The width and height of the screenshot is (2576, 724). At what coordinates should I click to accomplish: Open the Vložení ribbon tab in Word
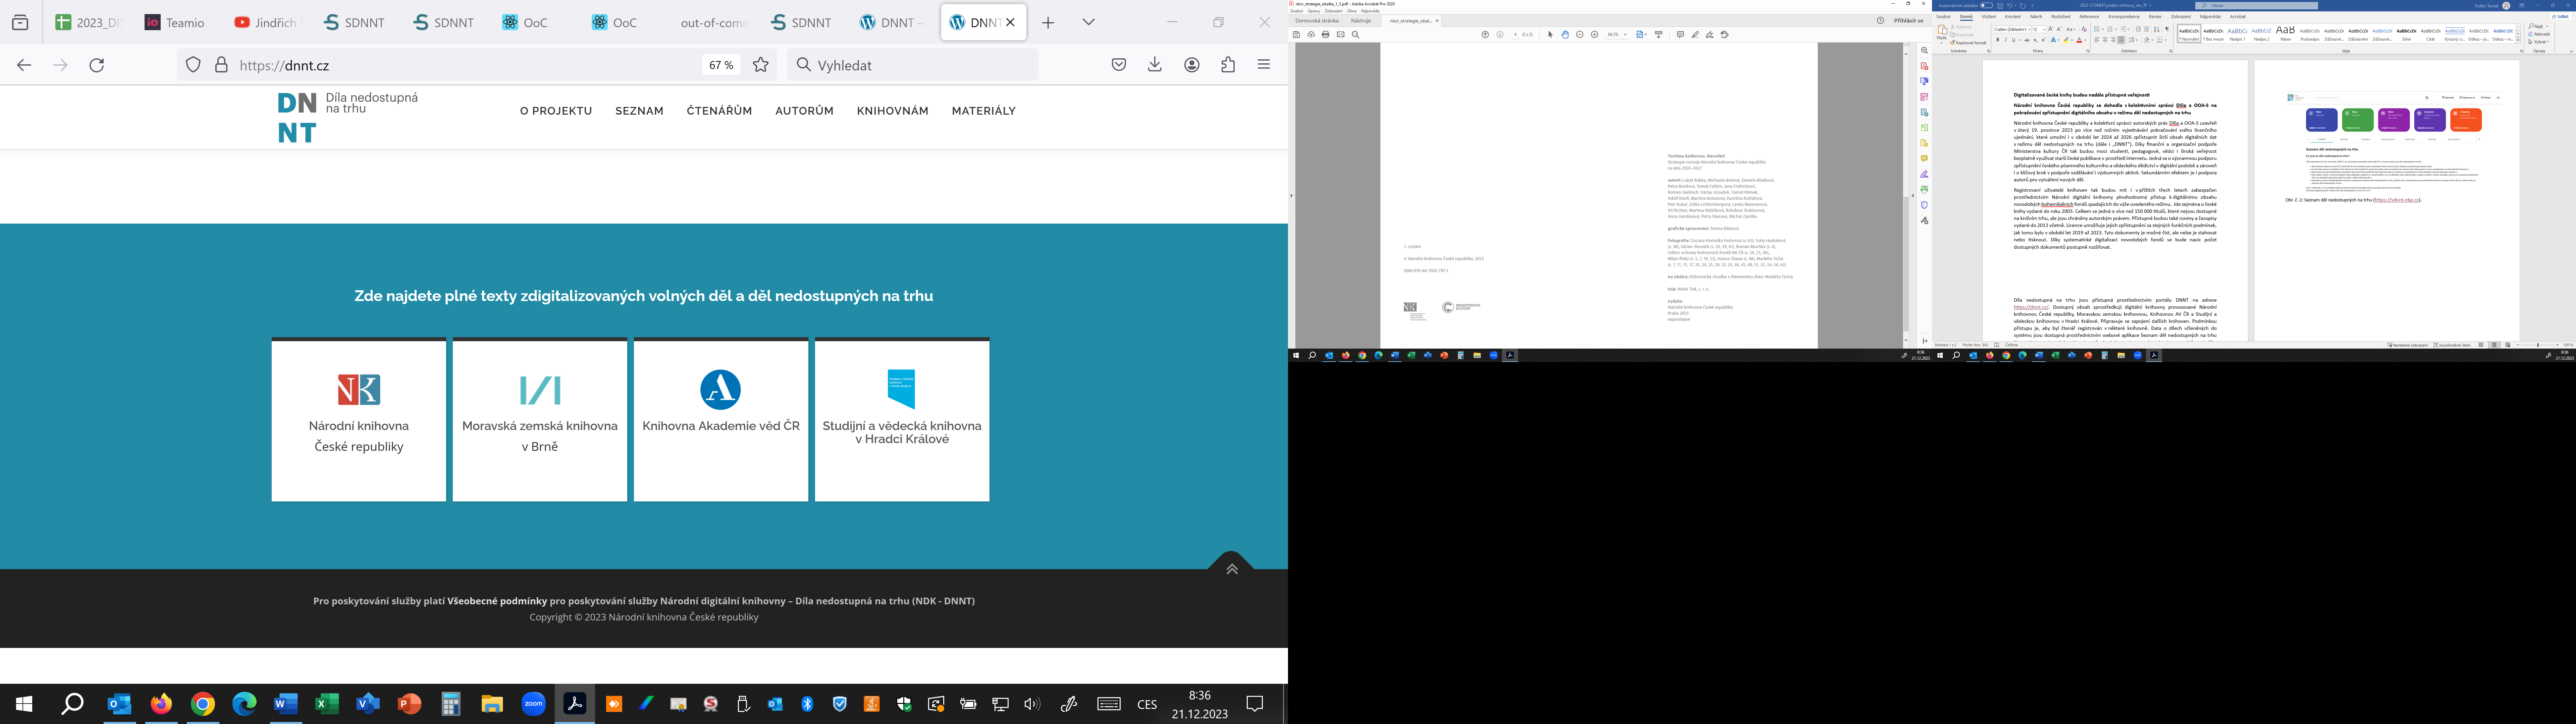coord(1989,17)
